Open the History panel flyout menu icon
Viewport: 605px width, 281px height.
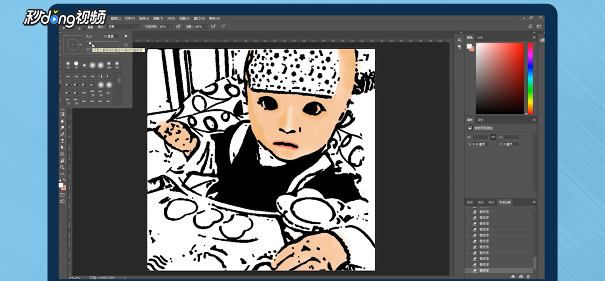[534, 202]
